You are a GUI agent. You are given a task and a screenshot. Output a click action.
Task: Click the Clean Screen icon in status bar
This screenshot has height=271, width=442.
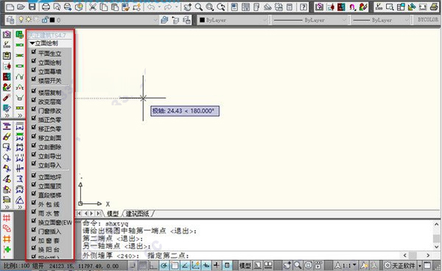tap(427, 265)
